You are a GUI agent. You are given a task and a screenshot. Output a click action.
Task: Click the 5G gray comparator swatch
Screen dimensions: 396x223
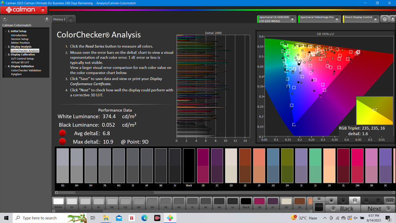(x=63, y=166)
